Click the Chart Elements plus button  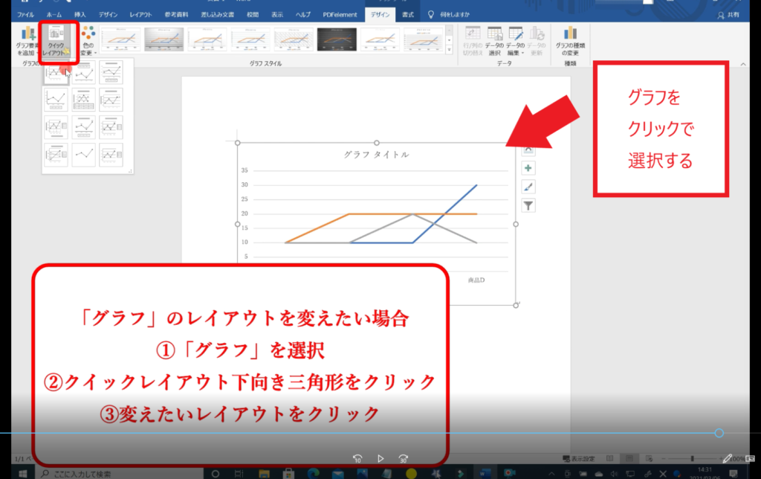[x=528, y=168]
